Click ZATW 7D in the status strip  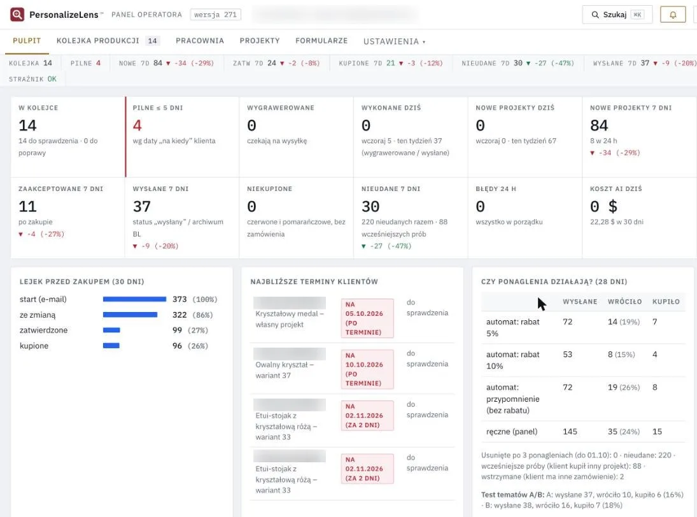point(276,63)
